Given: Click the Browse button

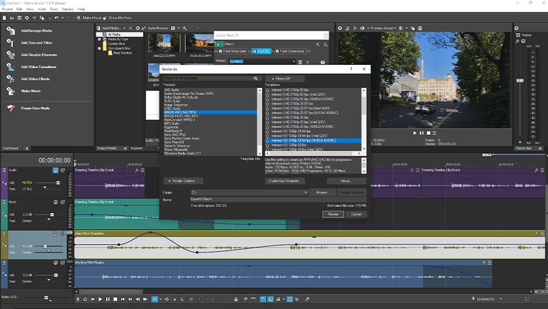Looking at the screenshot, I should coord(322,192).
